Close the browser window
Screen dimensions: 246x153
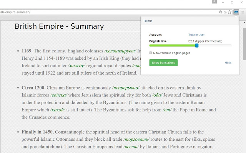(242, 2)
